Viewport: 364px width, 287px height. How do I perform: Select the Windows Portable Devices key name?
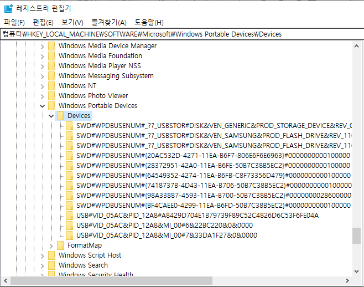tap(98, 106)
